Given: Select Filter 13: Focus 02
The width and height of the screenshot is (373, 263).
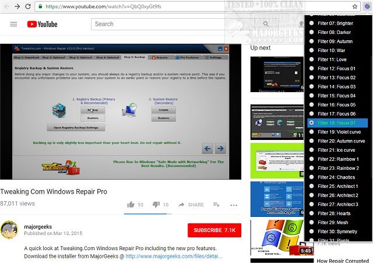Looking at the screenshot, I should point(336,78).
